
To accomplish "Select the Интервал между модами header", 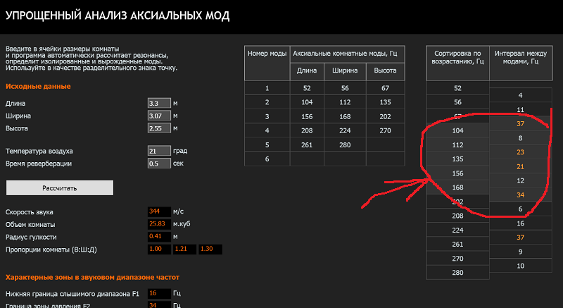I will 521,58.
